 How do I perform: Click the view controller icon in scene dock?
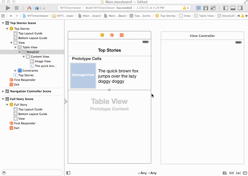pyautogui.click(x=102, y=35)
